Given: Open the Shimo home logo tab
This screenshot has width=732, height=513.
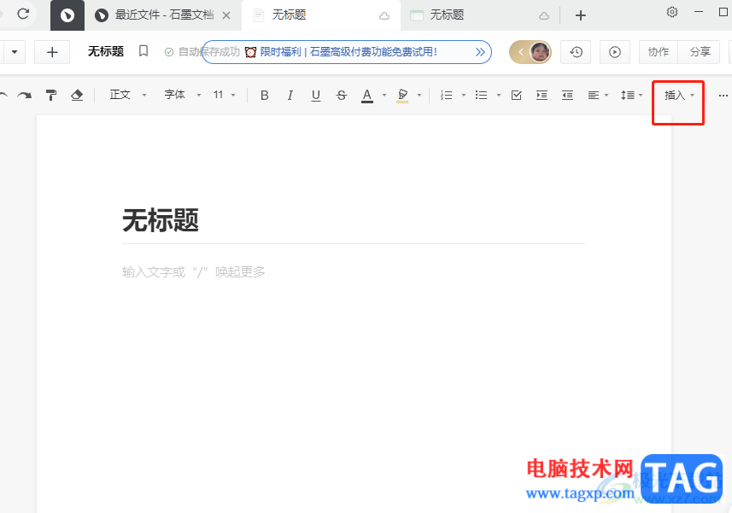Looking at the screenshot, I should 67,15.
